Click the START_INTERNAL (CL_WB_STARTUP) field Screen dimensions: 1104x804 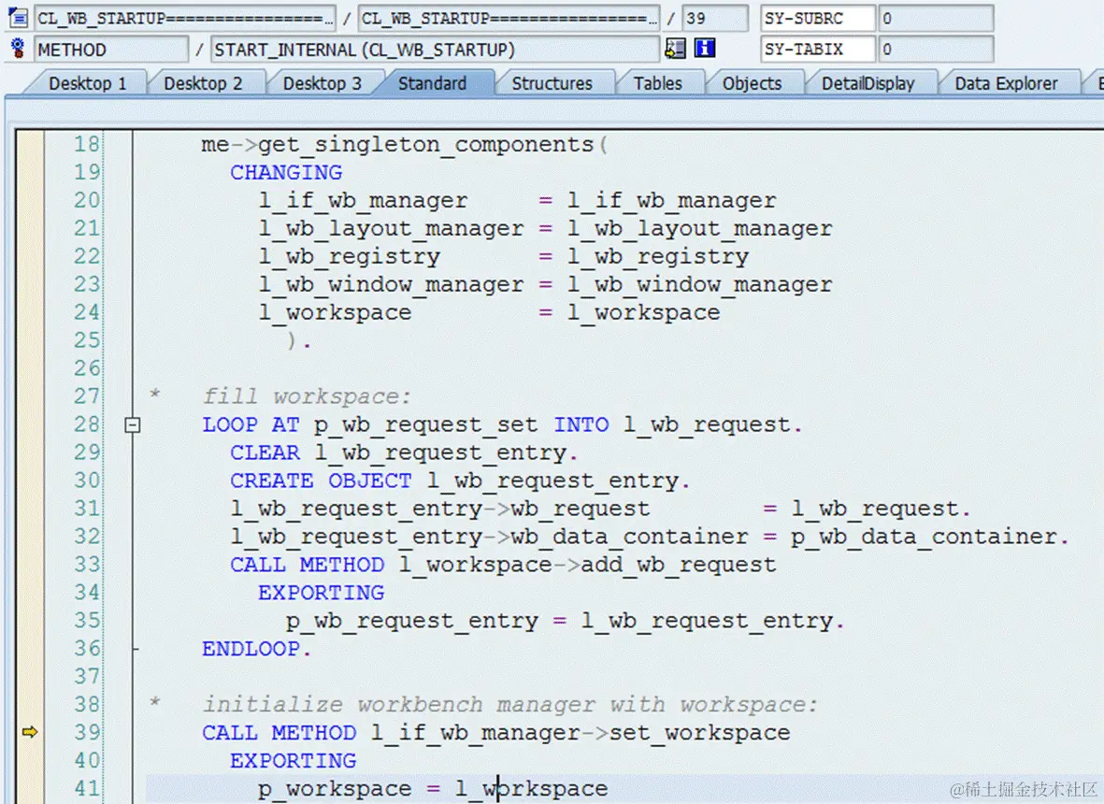click(x=435, y=50)
